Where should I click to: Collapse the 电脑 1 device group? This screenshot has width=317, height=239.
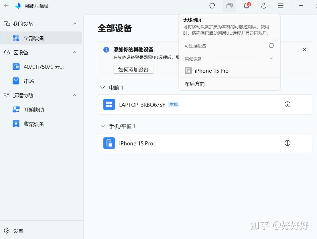(x=103, y=88)
